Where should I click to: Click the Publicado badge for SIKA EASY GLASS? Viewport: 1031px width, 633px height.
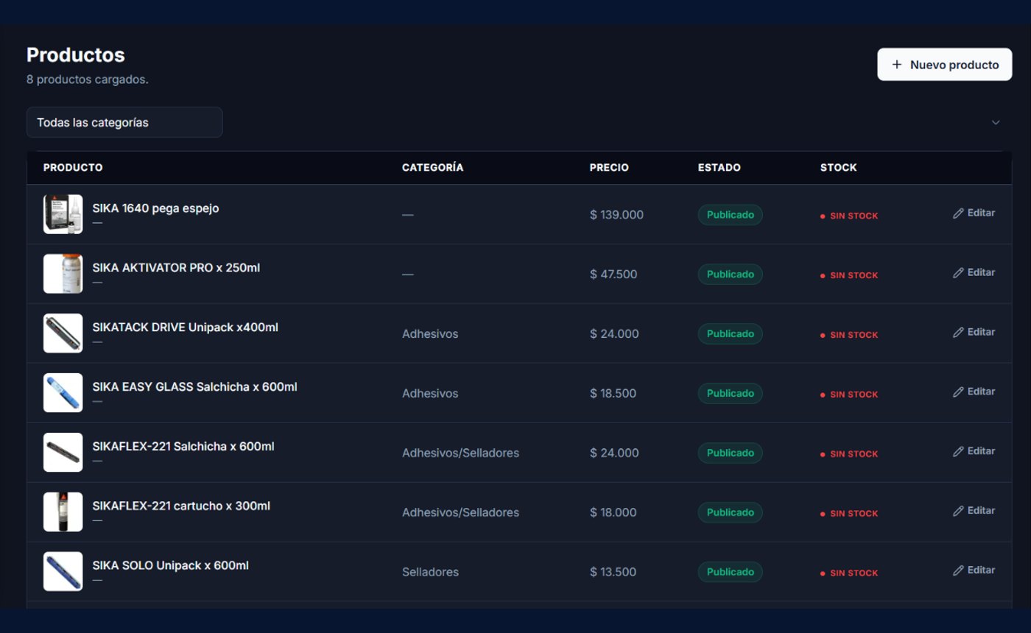coord(731,394)
